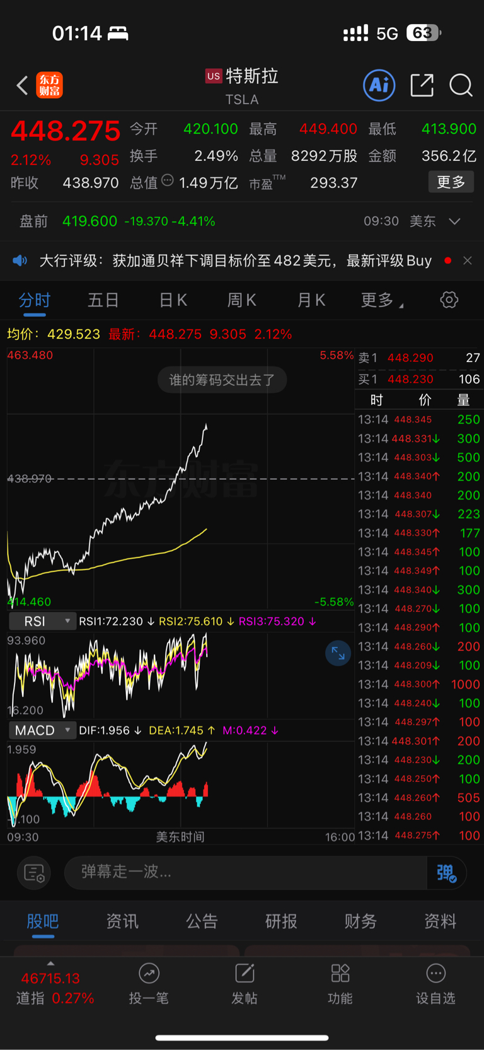Tap the 昨收 438.970 value
Viewport: 484px width, 1050px height.
click(x=91, y=183)
